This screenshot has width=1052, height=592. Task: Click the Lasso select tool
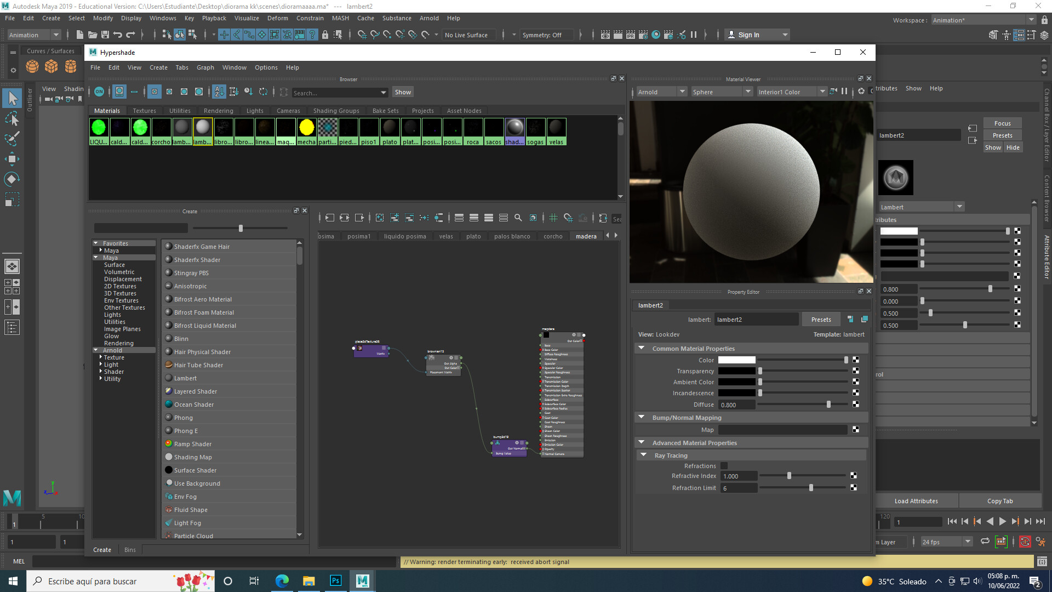pyautogui.click(x=12, y=119)
